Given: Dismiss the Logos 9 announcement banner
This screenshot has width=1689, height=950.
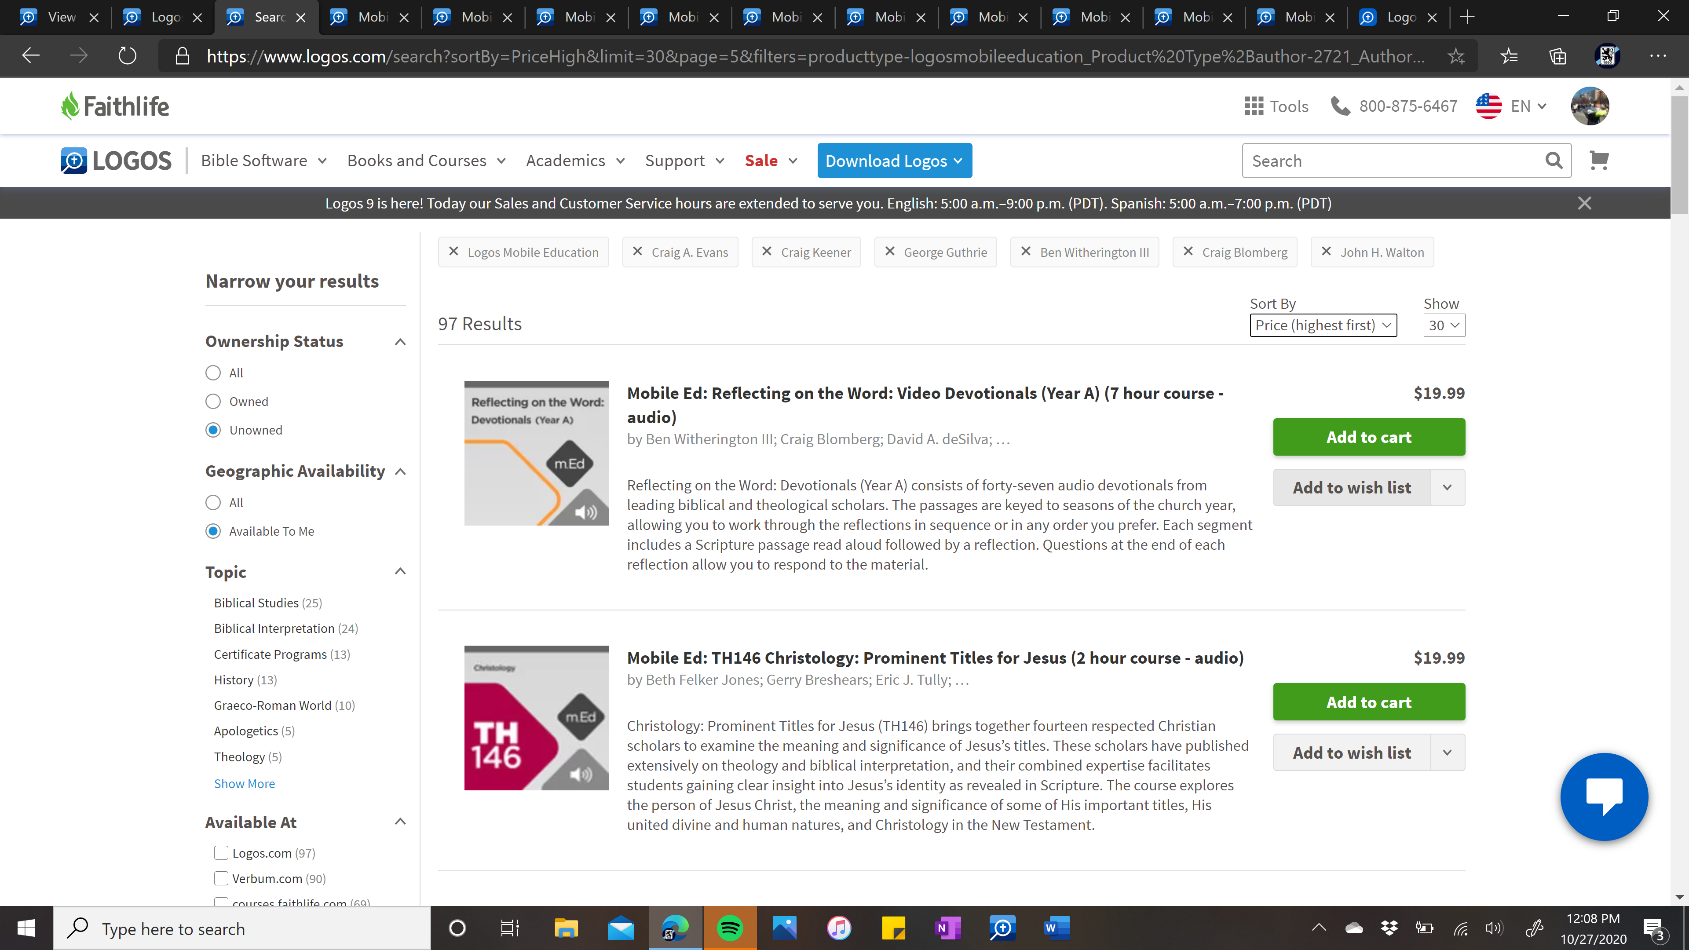Looking at the screenshot, I should coord(1584,203).
